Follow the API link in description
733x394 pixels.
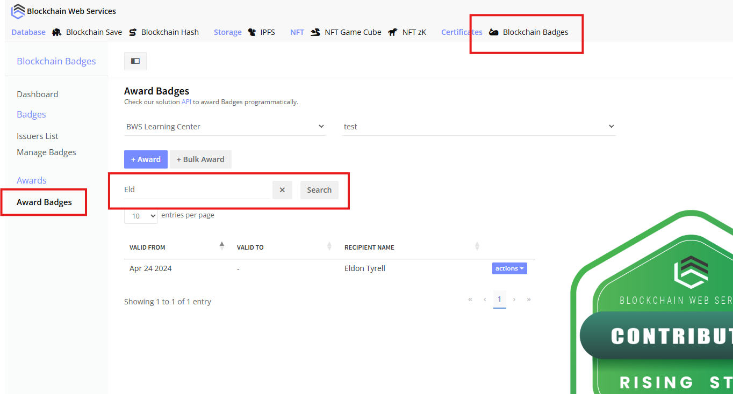click(x=186, y=102)
